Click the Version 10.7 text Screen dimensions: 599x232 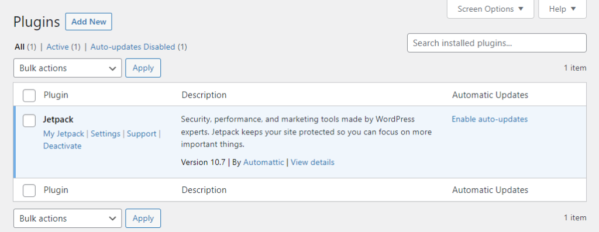(203, 162)
